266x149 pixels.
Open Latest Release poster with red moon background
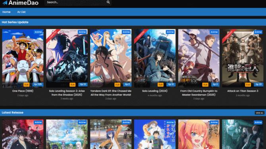23,134
